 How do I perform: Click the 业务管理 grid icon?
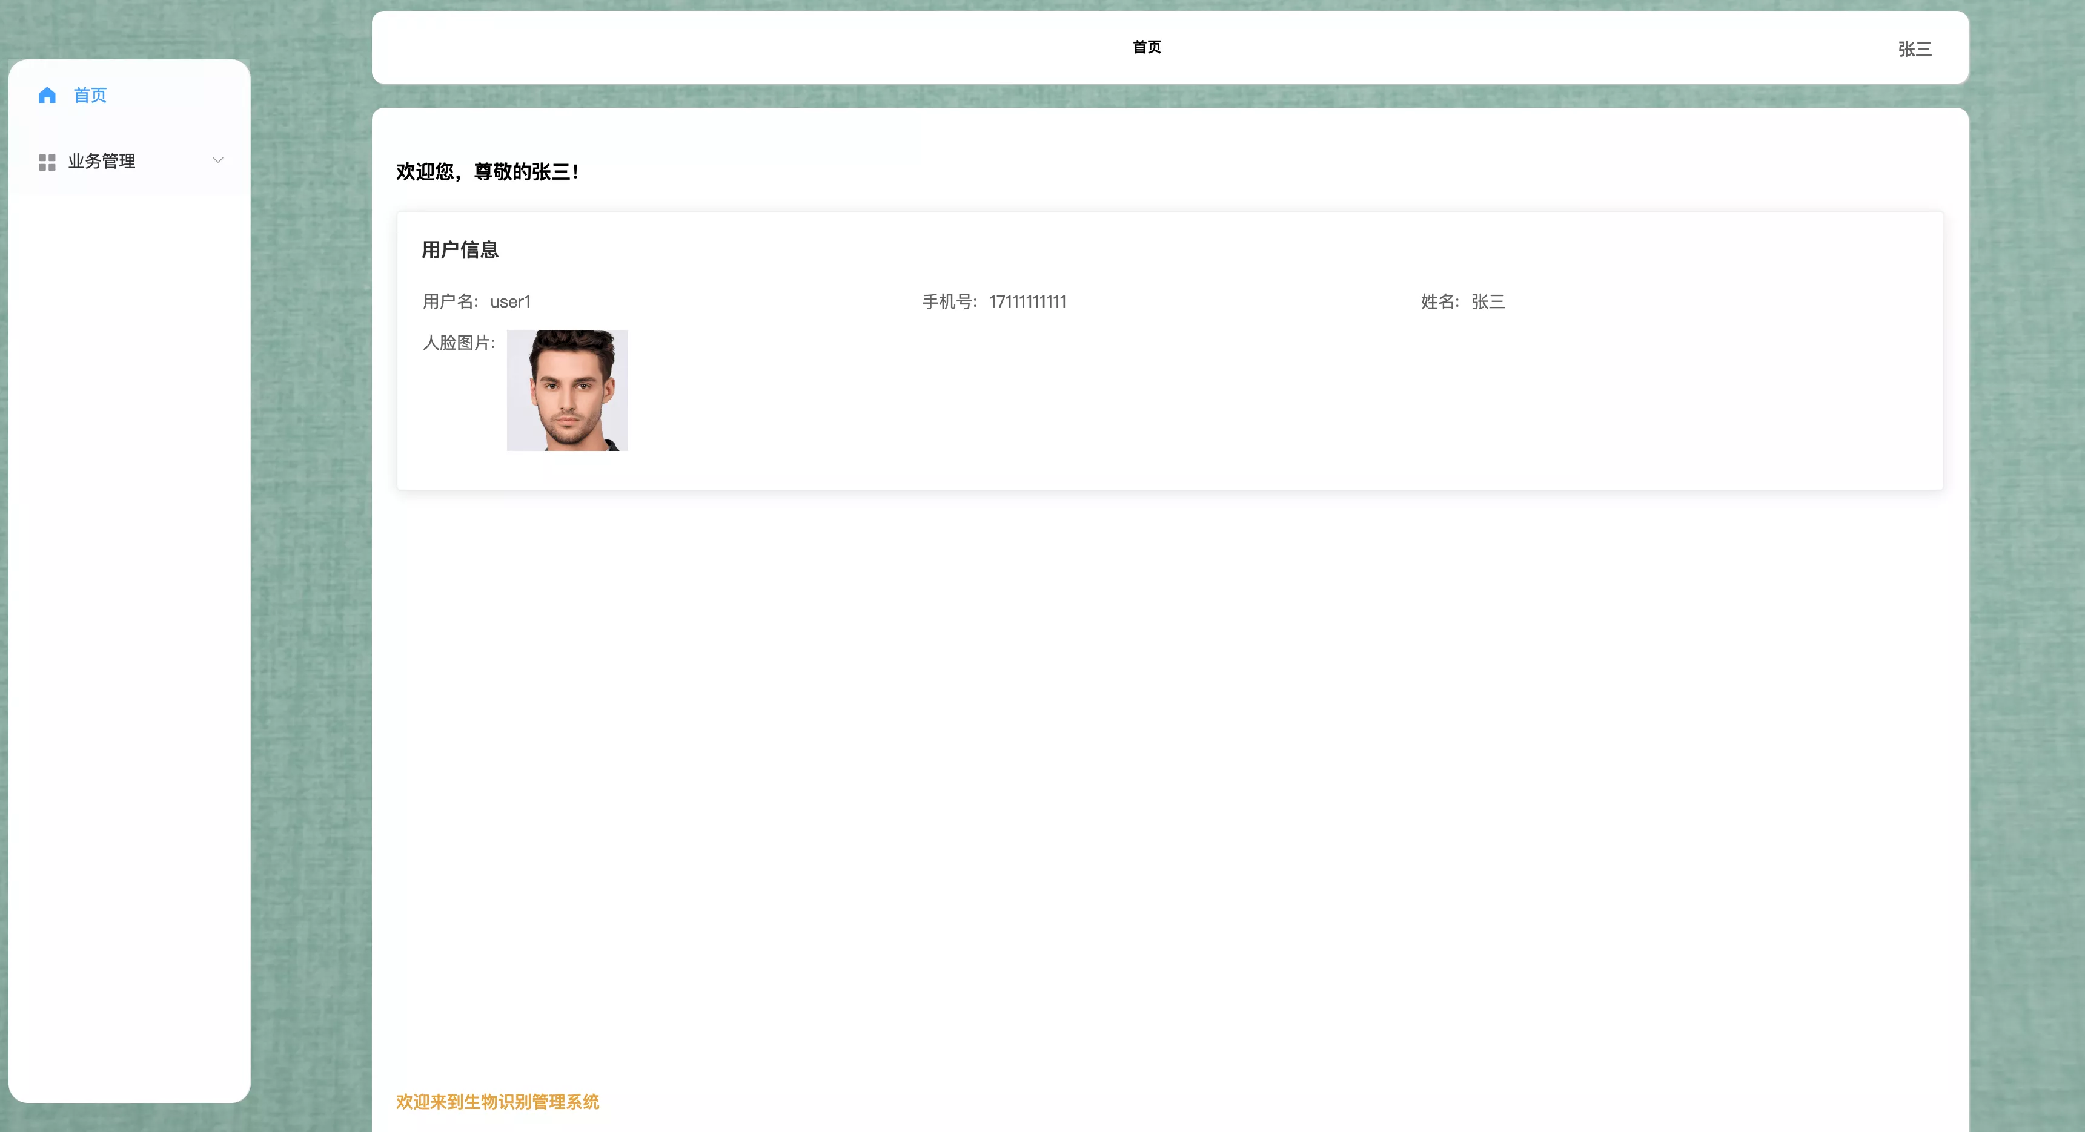47,162
